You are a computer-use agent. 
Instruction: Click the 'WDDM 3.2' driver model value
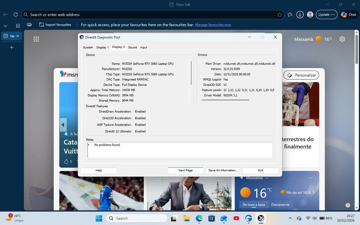pyautogui.click(x=230, y=95)
